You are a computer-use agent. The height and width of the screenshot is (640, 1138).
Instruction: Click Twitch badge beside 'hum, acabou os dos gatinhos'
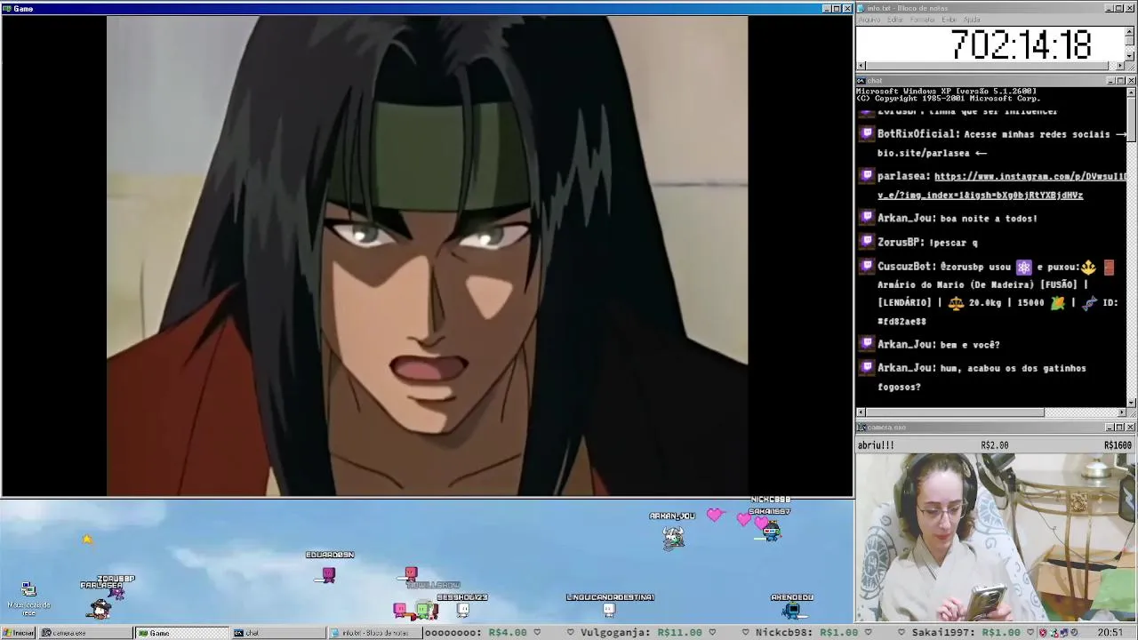tap(867, 367)
